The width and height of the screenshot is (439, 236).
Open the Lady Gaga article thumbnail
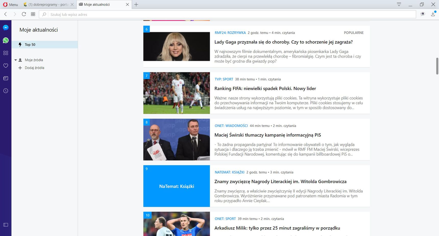click(177, 47)
